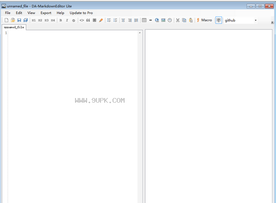The width and height of the screenshot is (276, 203).
Task: Click line 1 in the editor text area
Action: [73, 33]
